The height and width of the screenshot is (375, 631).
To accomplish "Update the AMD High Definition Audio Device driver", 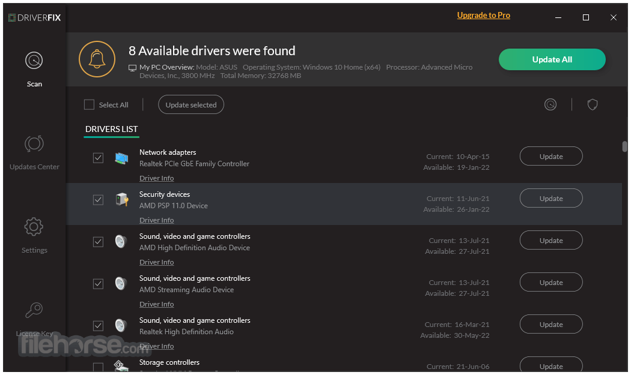I will [551, 241].
